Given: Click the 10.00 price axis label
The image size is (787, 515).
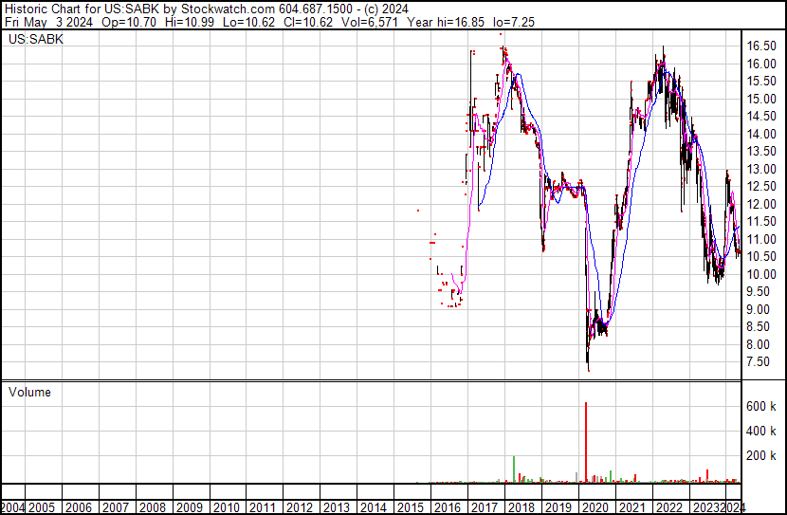Looking at the screenshot, I should pyautogui.click(x=761, y=274).
